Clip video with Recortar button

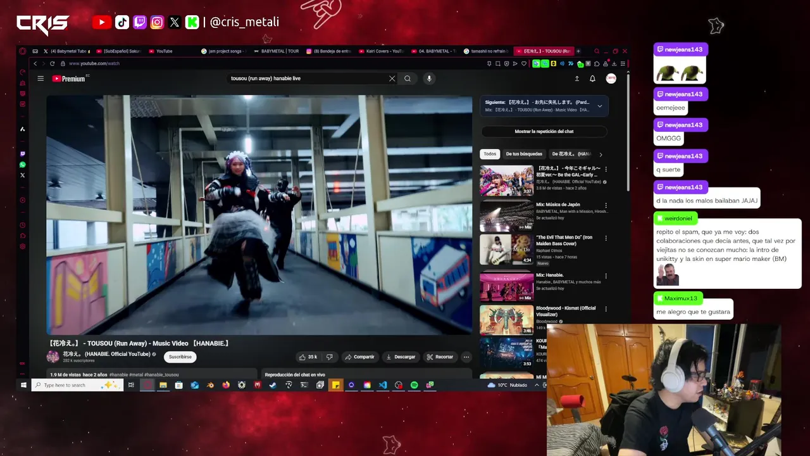tap(440, 357)
